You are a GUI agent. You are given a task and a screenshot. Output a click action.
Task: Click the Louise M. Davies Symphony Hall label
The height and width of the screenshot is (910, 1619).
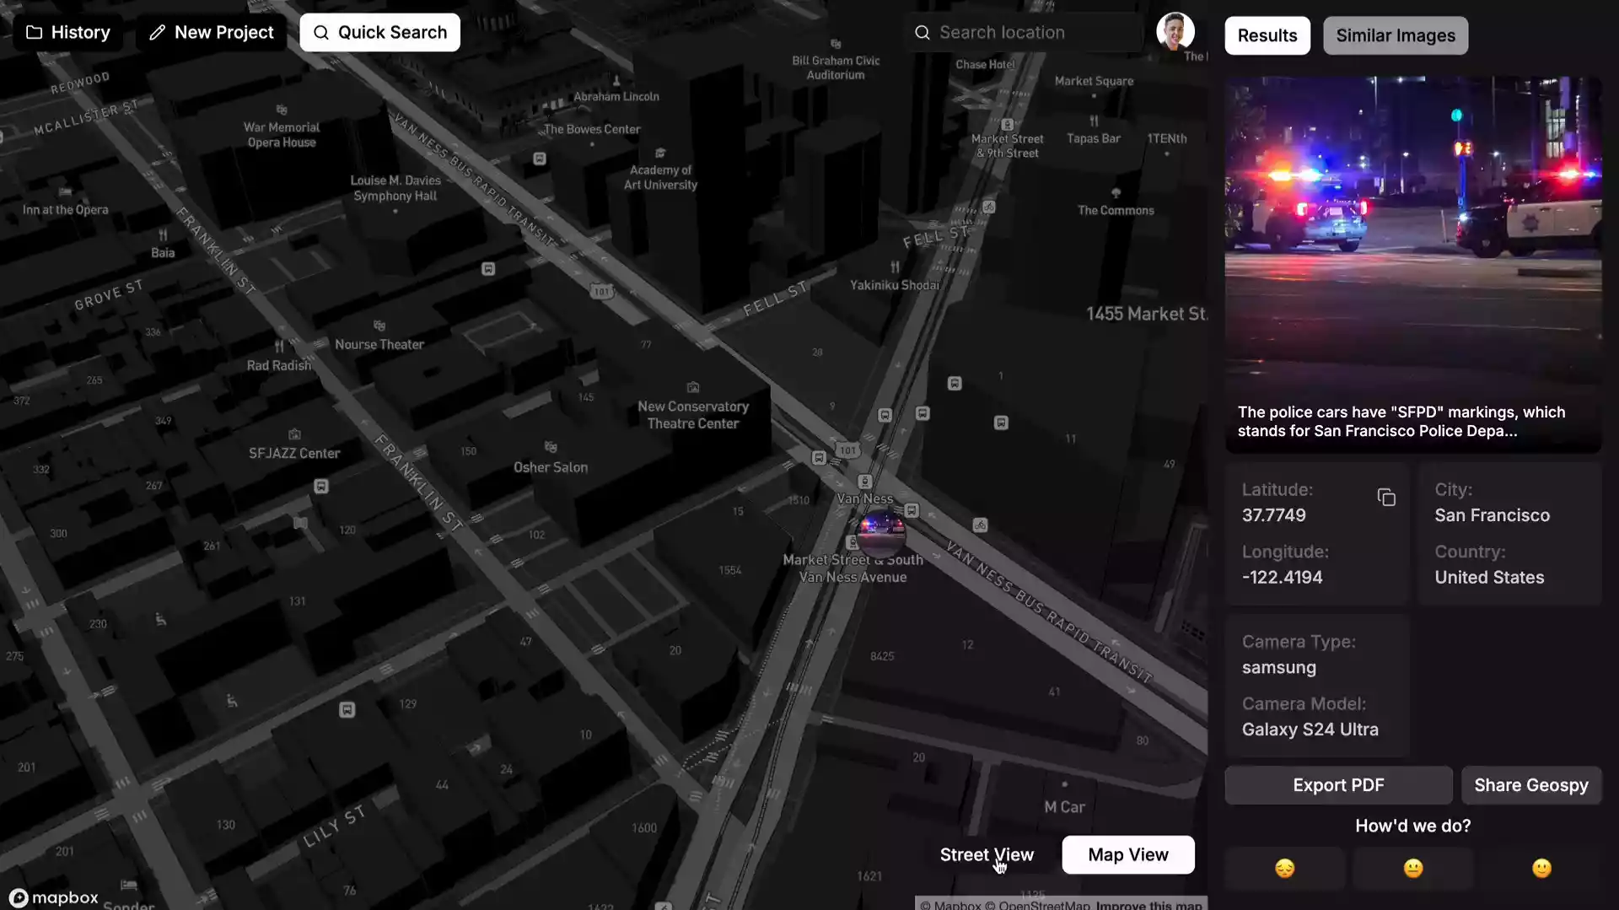tap(395, 188)
